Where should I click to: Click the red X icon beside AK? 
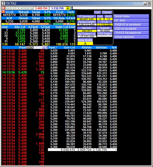pyautogui.click(x=4, y=8)
